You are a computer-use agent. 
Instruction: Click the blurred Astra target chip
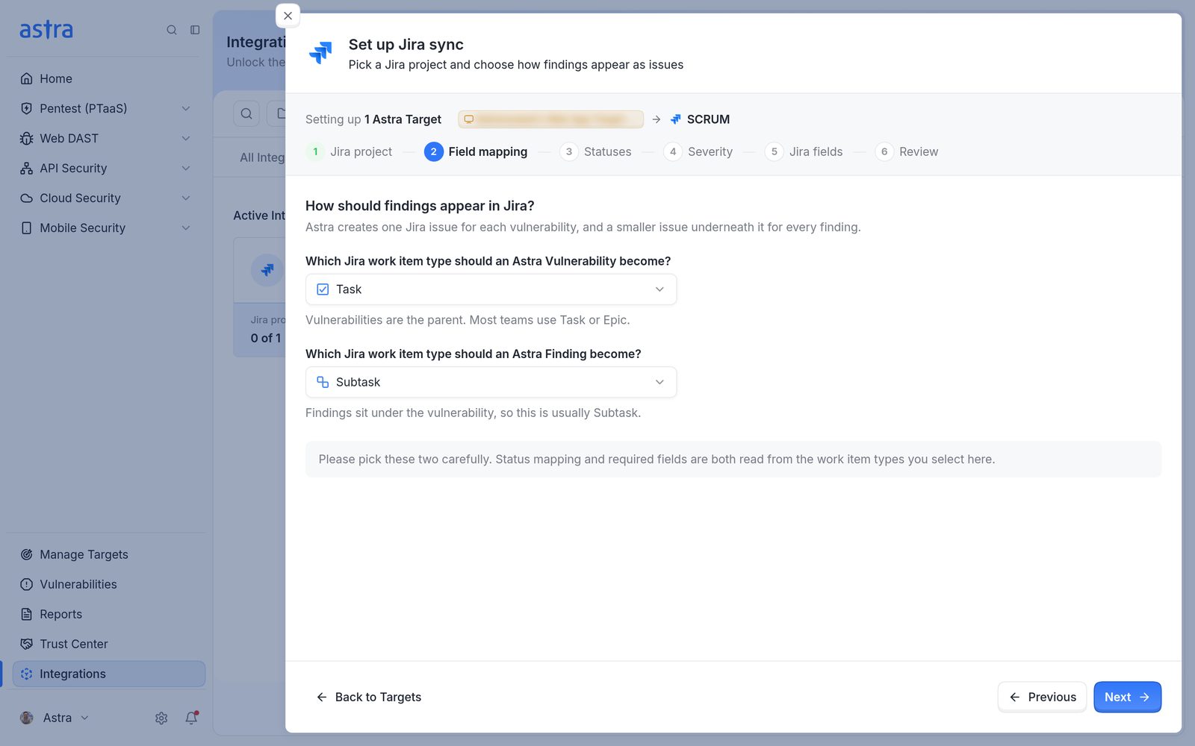[x=550, y=119]
